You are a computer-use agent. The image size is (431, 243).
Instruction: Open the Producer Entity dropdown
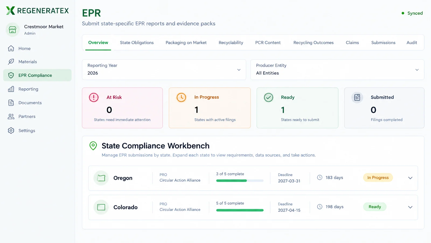coord(337,70)
